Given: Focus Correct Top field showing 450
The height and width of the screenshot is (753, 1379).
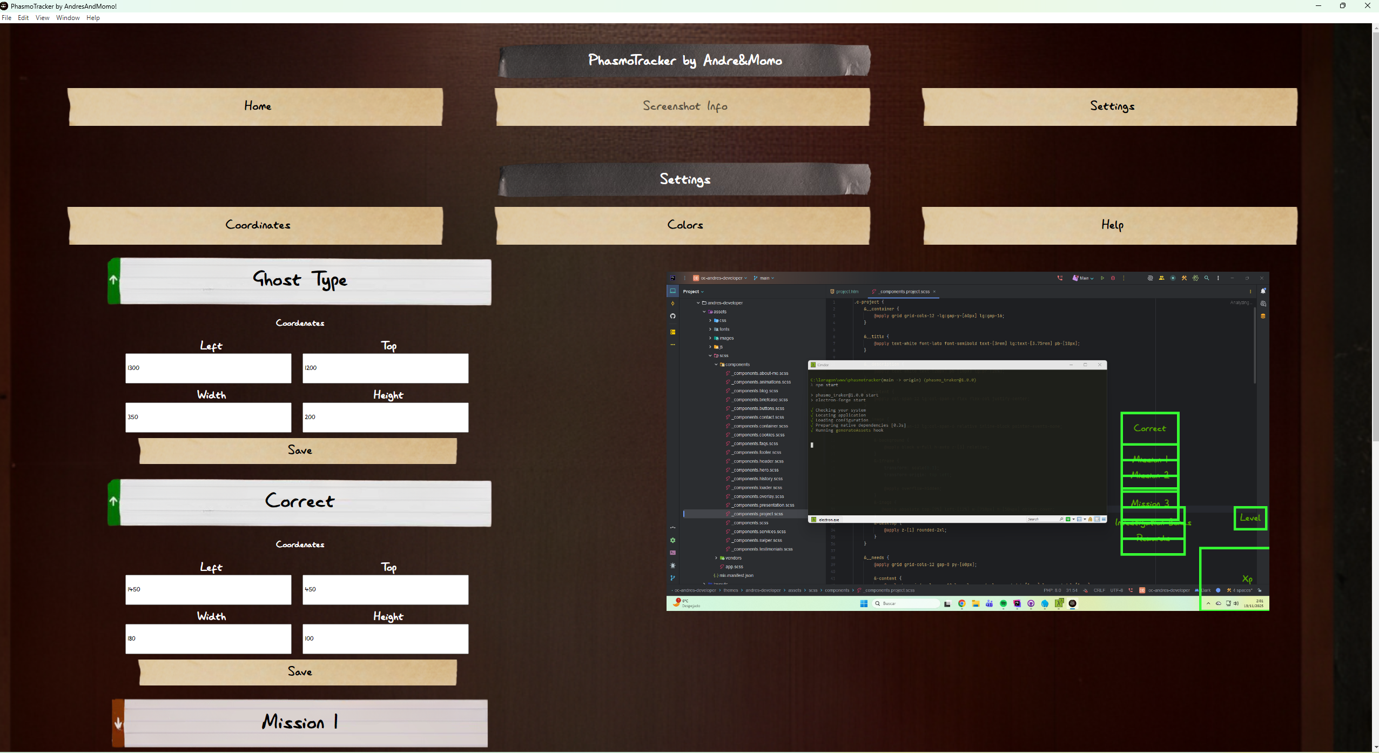Looking at the screenshot, I should (x=385, y=590).
